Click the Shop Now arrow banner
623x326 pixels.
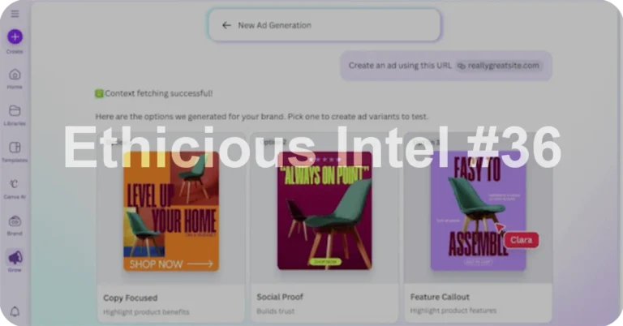click(x=171, y=264)
